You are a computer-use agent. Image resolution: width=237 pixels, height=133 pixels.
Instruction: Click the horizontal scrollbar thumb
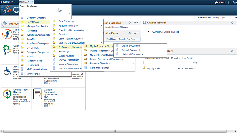(x=115, y=131)
